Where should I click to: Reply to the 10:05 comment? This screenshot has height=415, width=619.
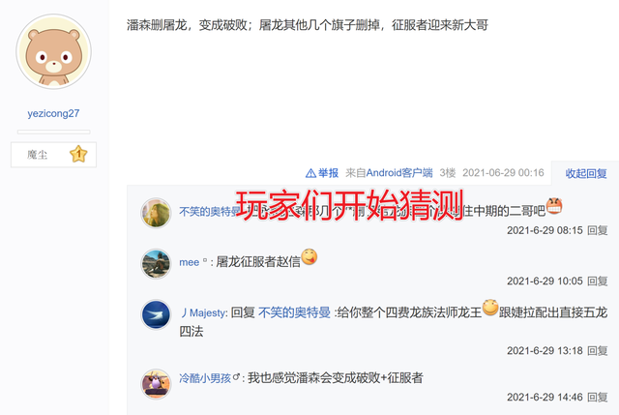click(598, 282)
